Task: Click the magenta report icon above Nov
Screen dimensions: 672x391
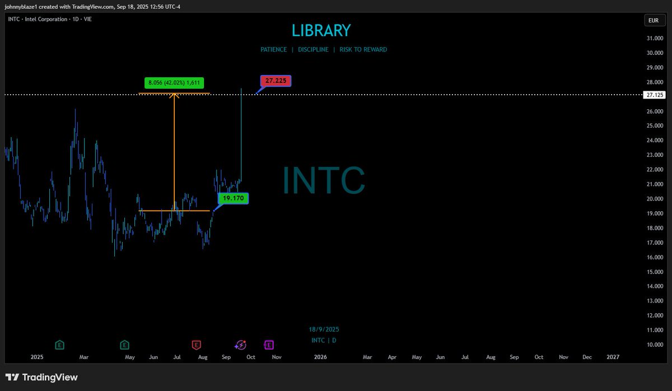Action: click(269, 345)
